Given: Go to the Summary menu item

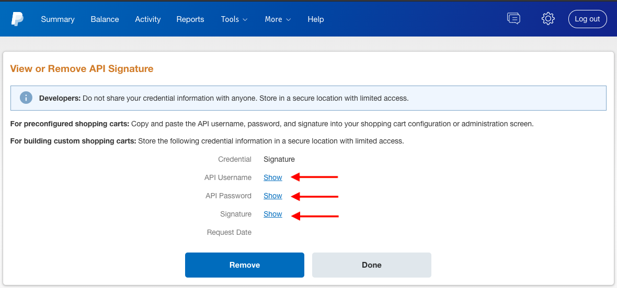Looking at the screenshot, I should coord(58,19).
